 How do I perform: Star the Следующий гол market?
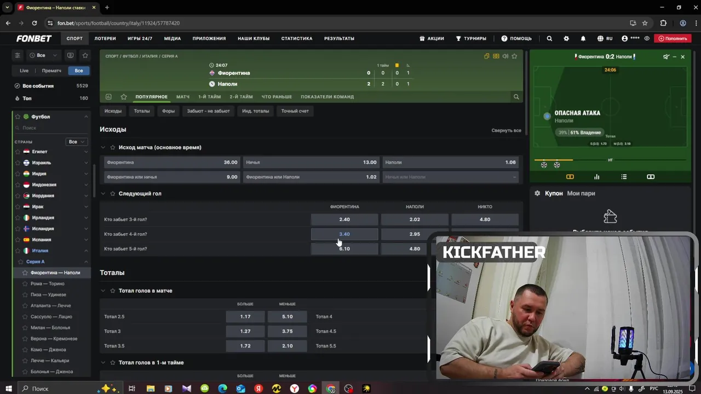tap(113, 194)
